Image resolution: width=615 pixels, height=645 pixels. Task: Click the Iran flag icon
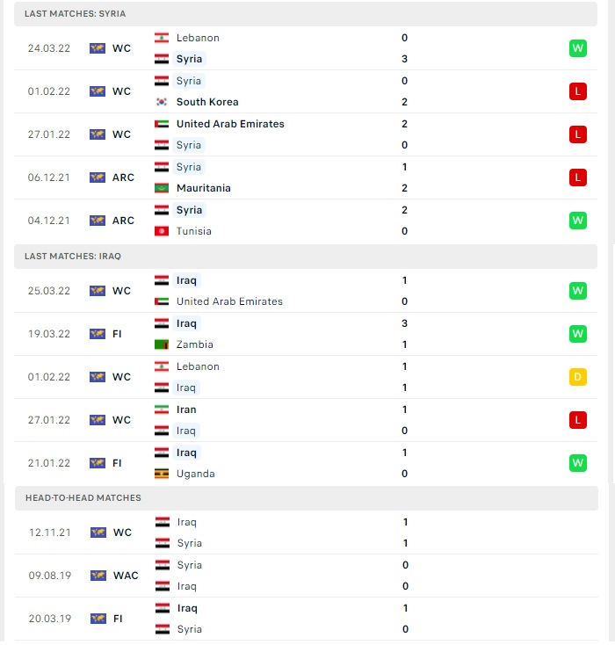click(x=162, y=409)
